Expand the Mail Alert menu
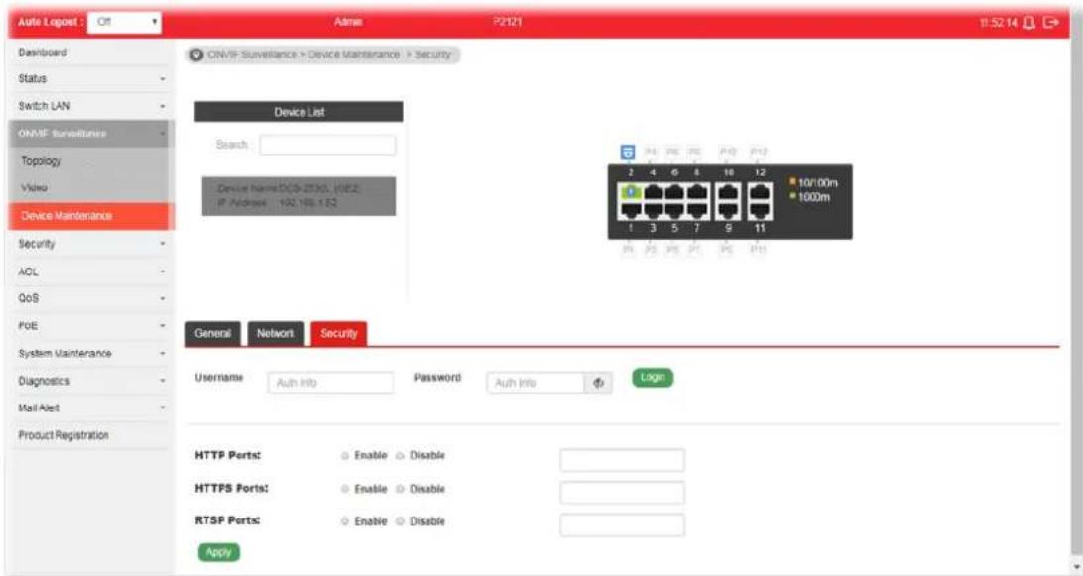 coord(90,408)
